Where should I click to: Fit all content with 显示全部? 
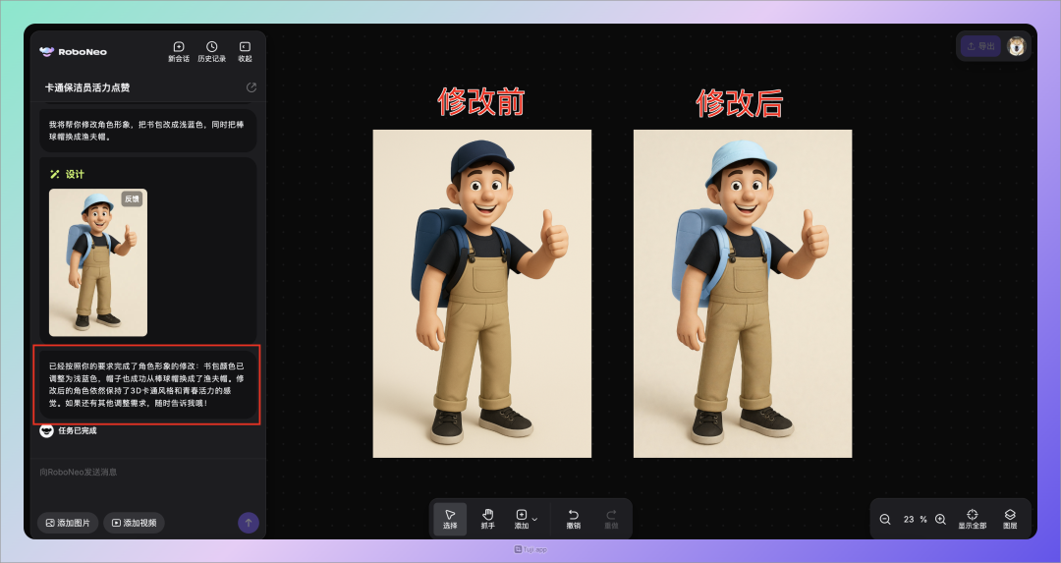(972, 518)
